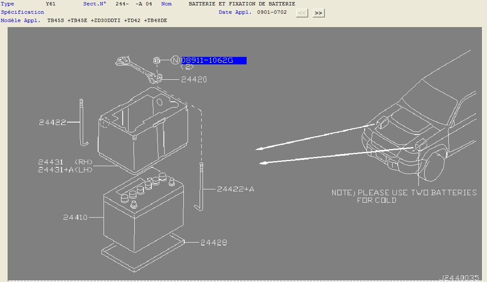Click model +ZD30DDTI in model list

point(106,20)
